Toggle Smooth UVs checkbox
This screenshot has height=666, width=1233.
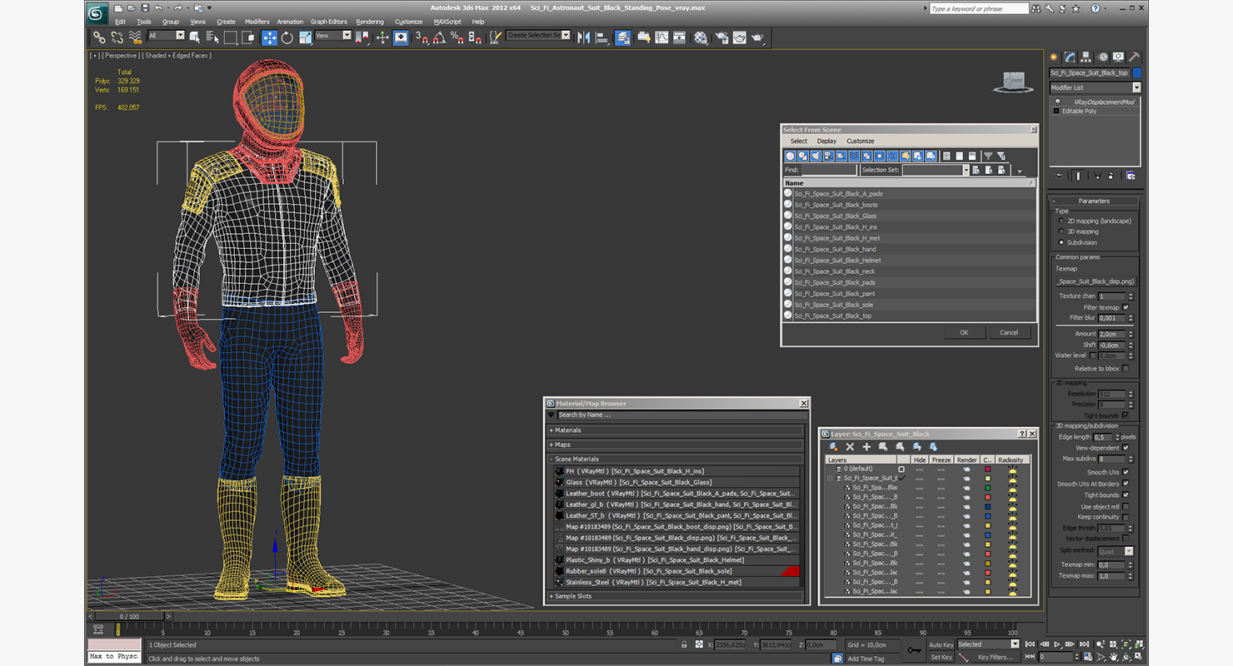(1126, 472)
